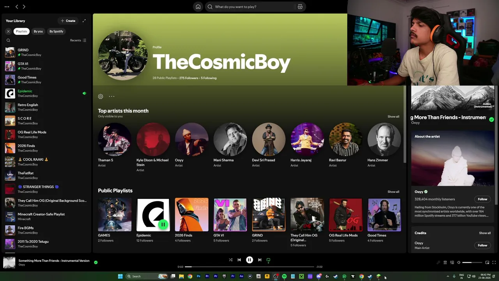Open TheFatRat playlist in the library
The width and height of the screenshot is (499, 281).
pos(46,175)
